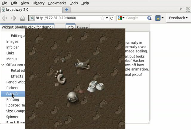Open the Feedback dropdown
Image resolution: width=191 pixels, height=130 pixels.
point(178,18)
